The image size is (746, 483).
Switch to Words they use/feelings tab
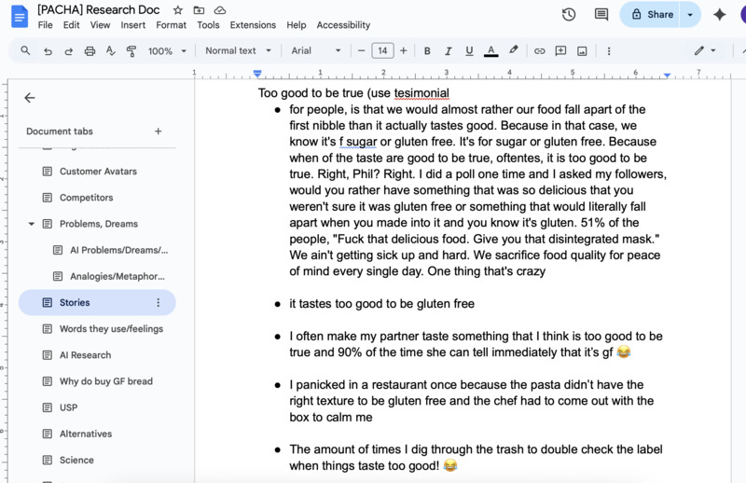click(x=98, y=329)
